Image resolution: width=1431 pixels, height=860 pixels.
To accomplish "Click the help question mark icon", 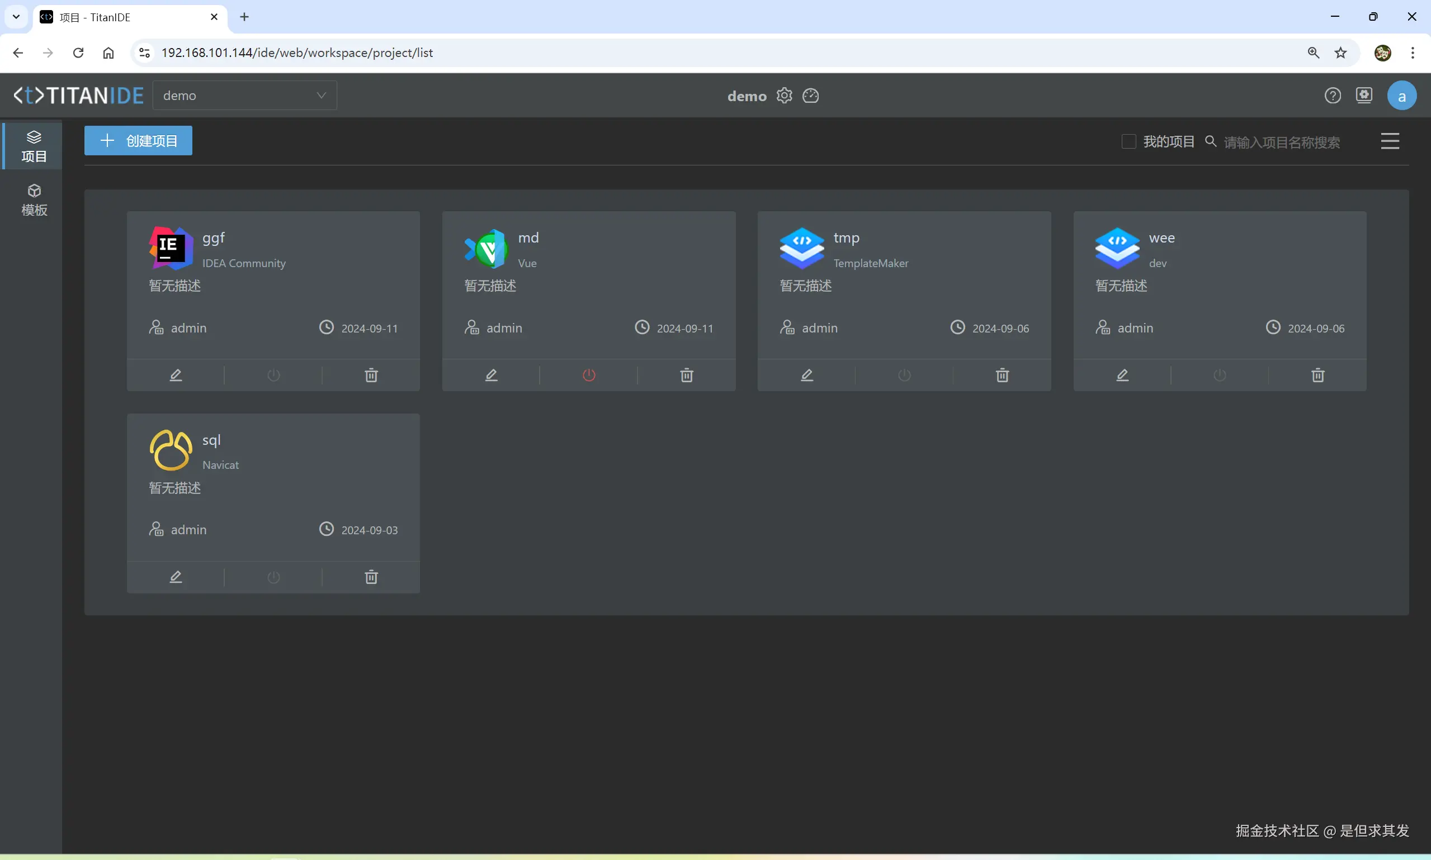I will pyautogui.click(x=1333, y=96).
